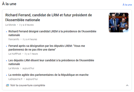Click the bullet beside La rentrée agitée headline

pos(7,75)
